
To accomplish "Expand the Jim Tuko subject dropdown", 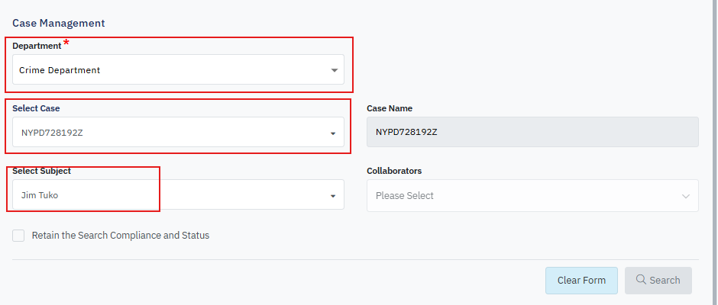I will [168, 195].
